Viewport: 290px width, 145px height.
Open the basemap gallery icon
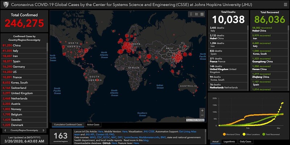pyautogui.click(x=202, y=14)
